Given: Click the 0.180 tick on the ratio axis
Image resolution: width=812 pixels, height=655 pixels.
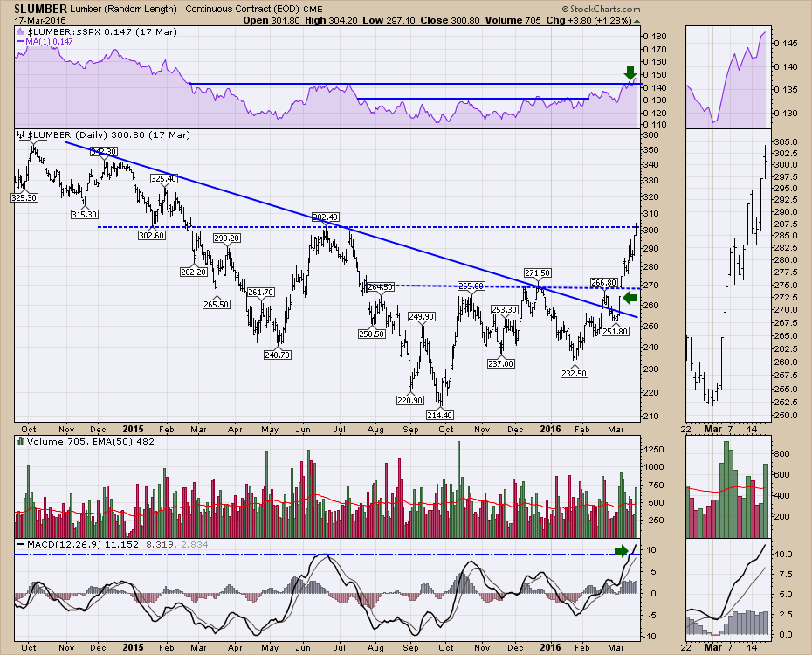Looking at the screenshot, I should (654, 37).
